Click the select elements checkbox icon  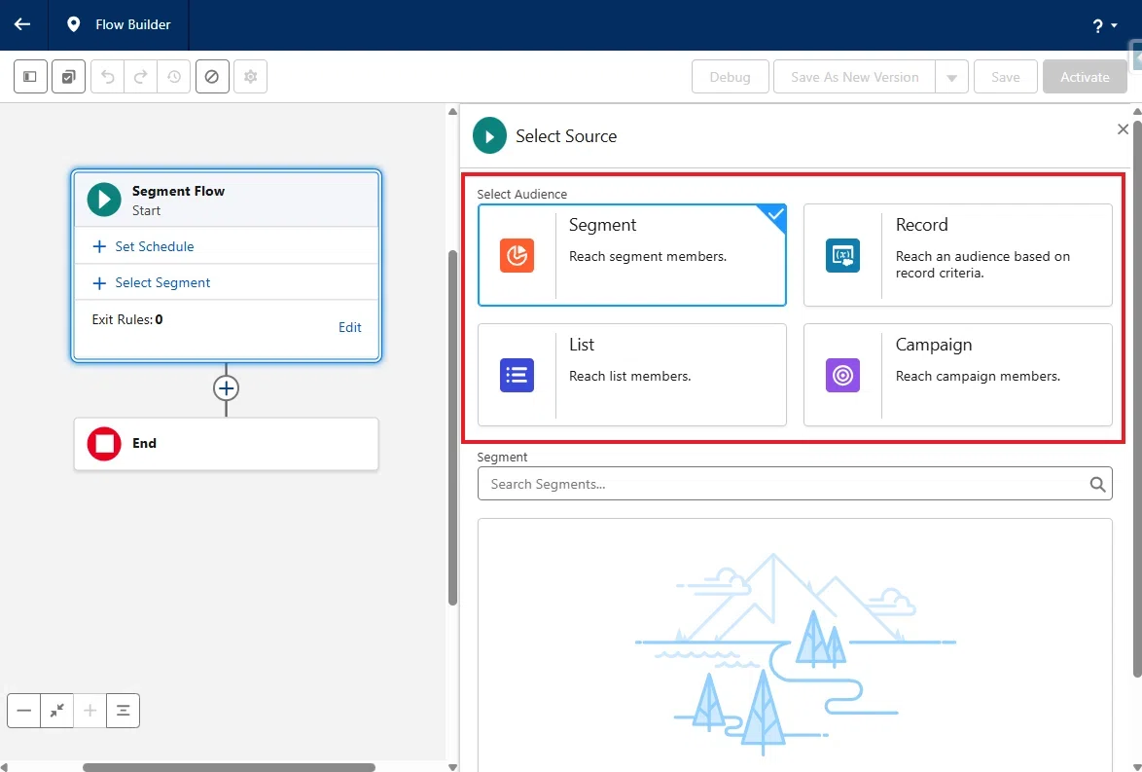point(68,77)
